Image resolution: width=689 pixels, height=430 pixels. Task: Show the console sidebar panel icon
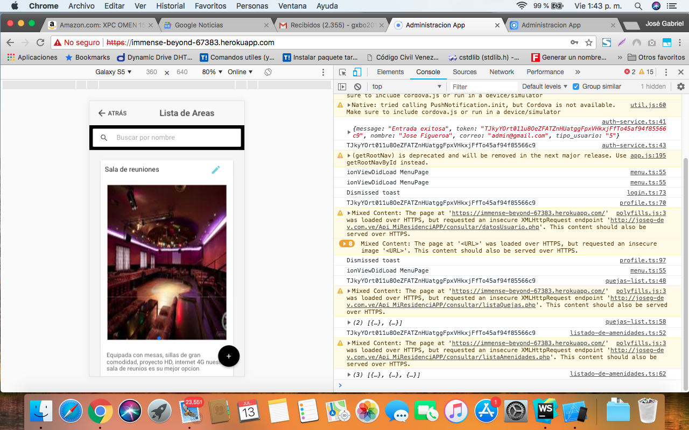coord(342,87)
